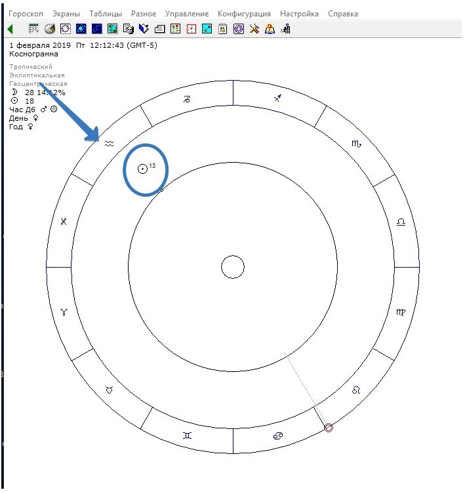Open the Справка menu
Screen dimensions: 465x492
343,14
